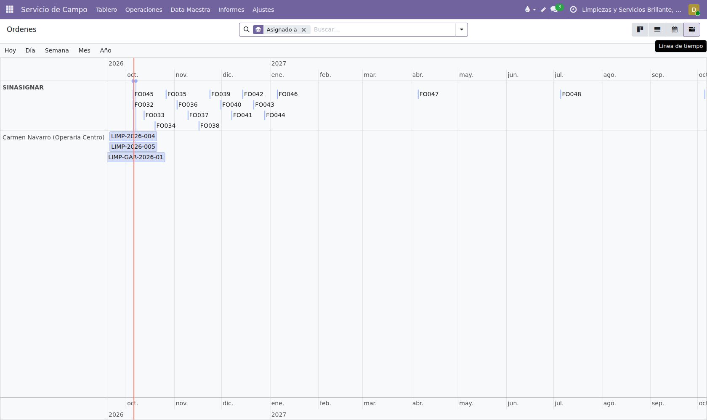The width and height of the screenshot is (707, 420).
Task: Focus the Buscar search field
Action: tap(383, 29)
